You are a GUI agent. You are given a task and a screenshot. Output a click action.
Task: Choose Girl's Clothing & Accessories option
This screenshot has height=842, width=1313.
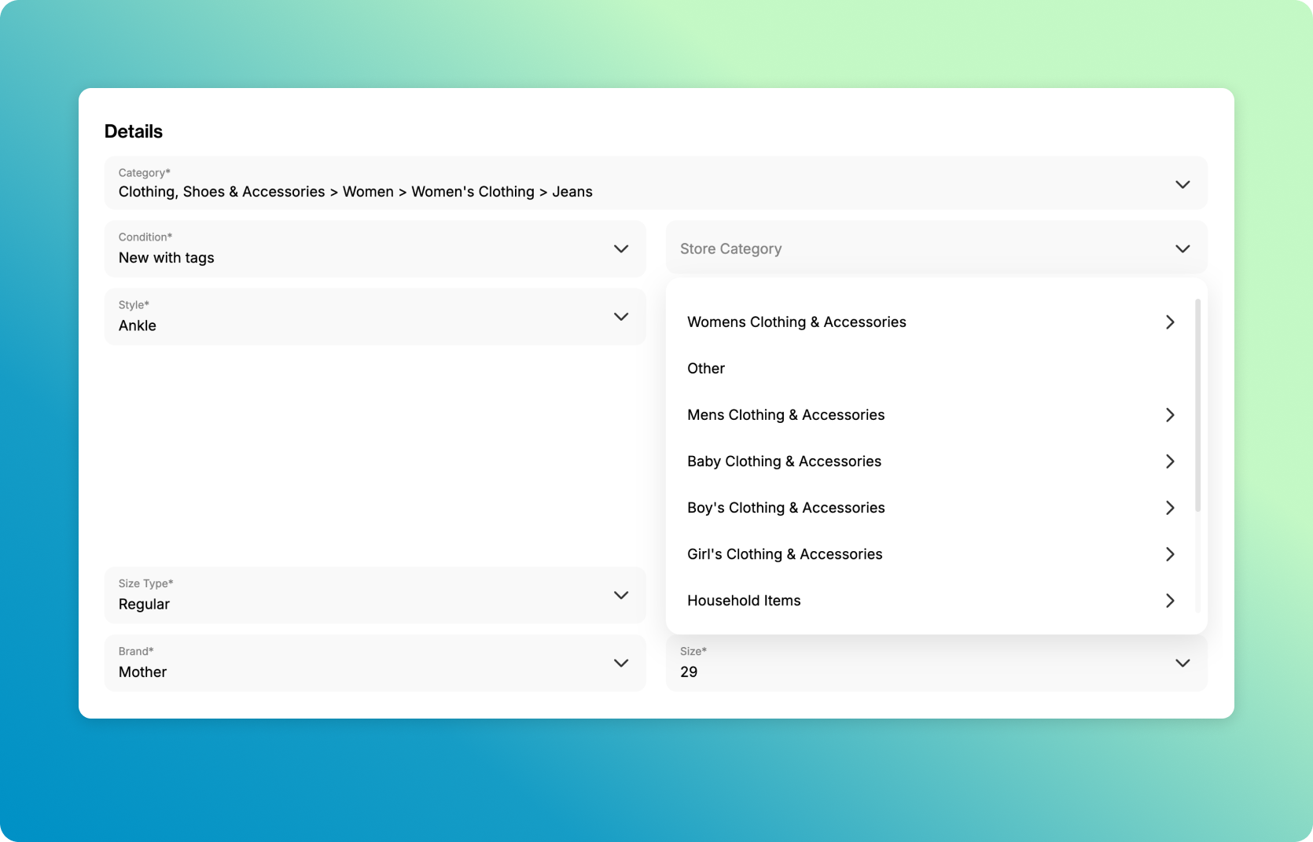(931, 554)
